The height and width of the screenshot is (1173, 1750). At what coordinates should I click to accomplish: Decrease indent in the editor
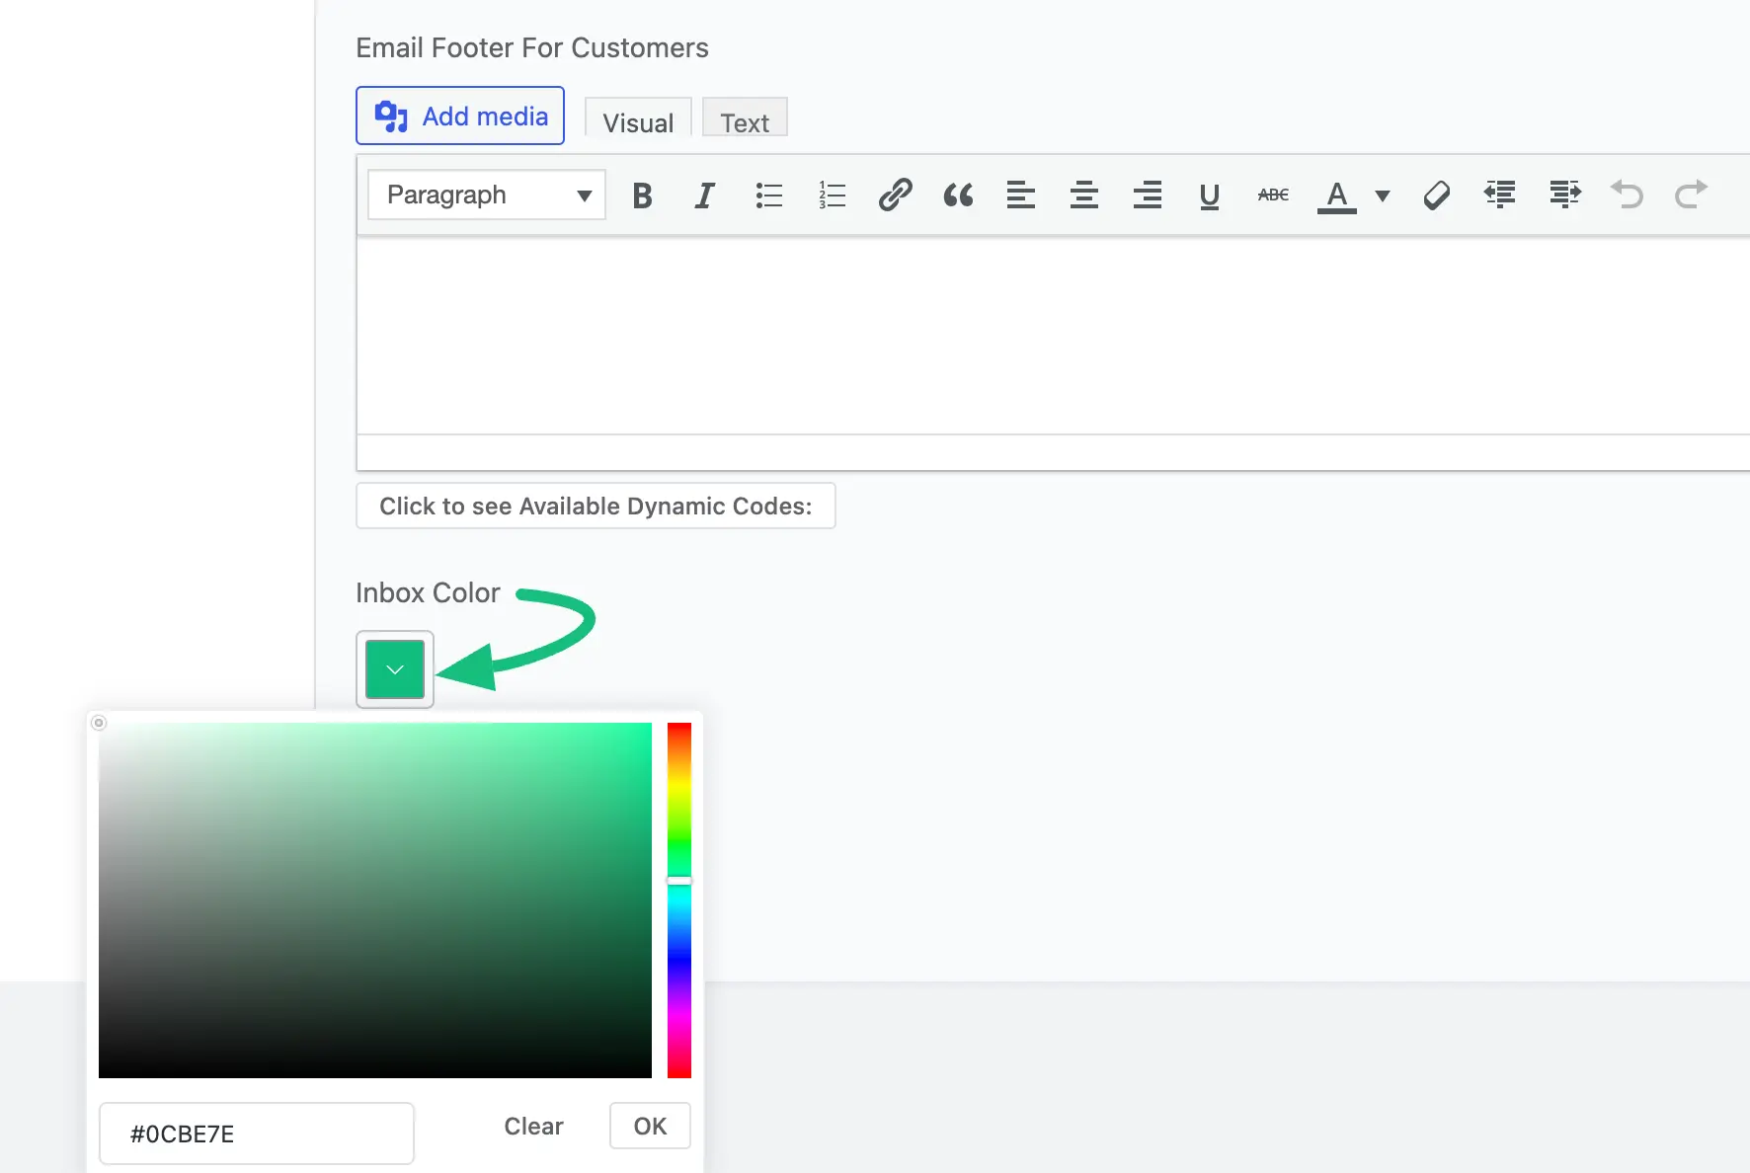1500,195
